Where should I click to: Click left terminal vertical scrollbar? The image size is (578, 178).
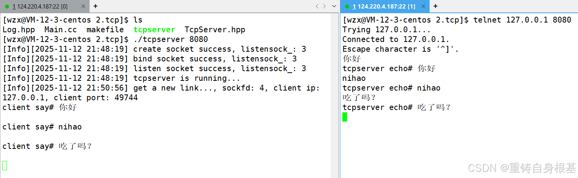tap(335, 95)
